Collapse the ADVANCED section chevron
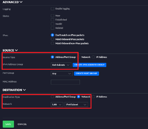148x129 pixels. point(21,2)
